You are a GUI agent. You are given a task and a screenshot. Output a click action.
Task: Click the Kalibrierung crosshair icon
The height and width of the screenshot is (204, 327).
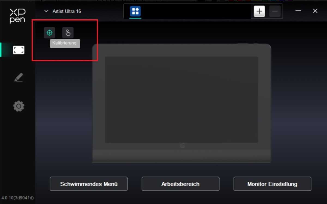coord(49,33)
